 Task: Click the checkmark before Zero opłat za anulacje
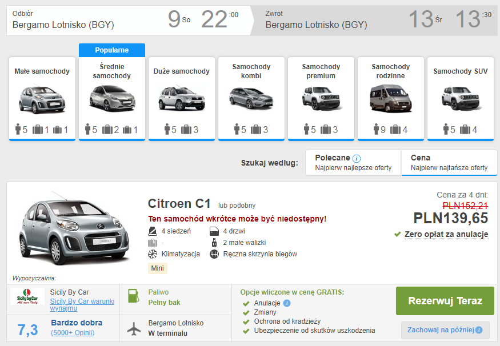[397, 235]
